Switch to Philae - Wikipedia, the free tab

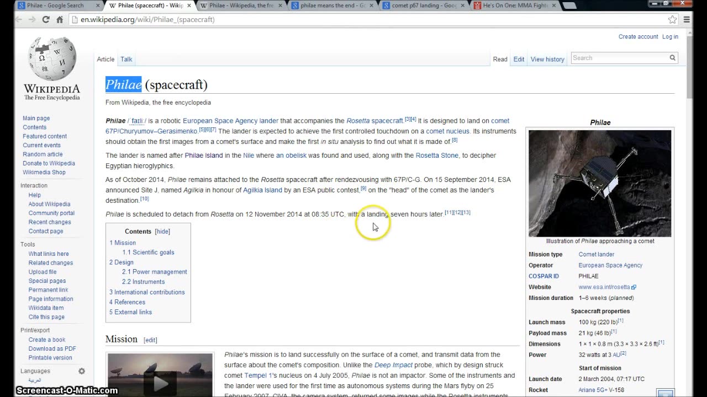tap(241, 6)
